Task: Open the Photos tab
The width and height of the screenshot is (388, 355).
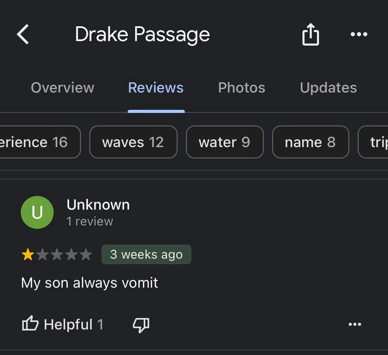Action: [242, 88]
